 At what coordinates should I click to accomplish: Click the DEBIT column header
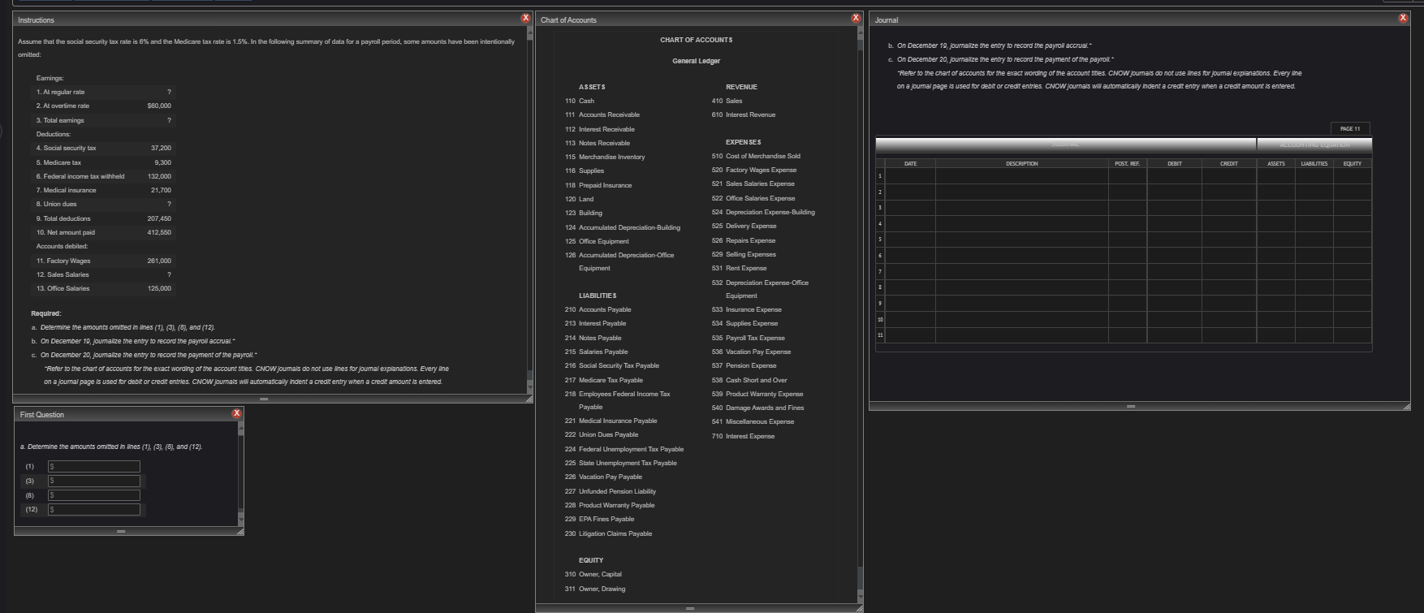tap(1174, 164)
